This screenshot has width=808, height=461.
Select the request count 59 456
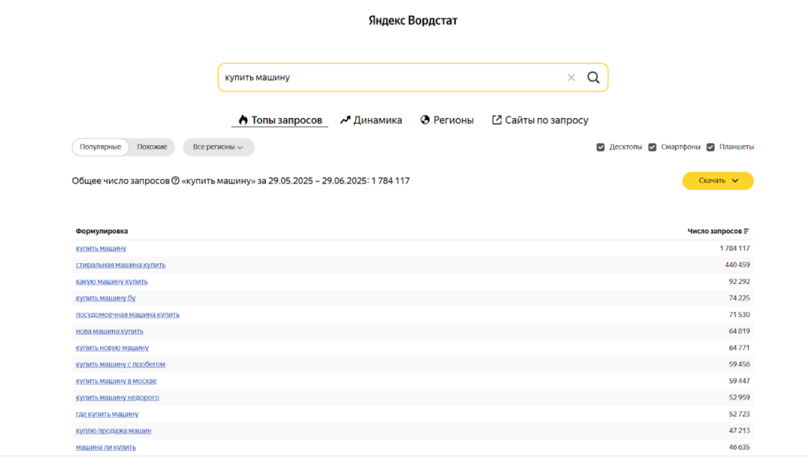739,364
